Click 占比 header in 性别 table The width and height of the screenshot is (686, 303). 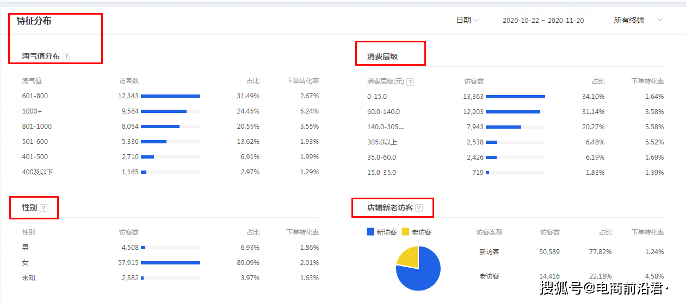[253, 232]
